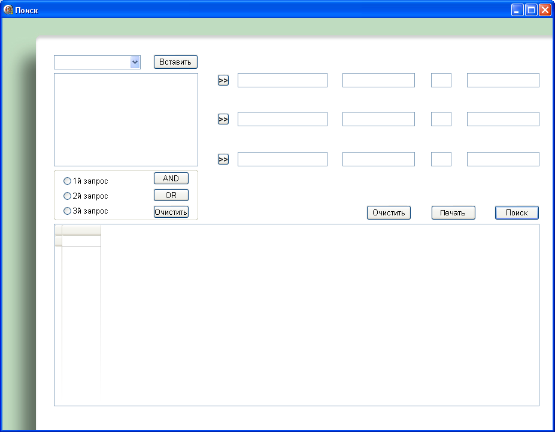Click the small narrow field in query row two
This screenshot has height=432, width=555.
[x=441, y=119]
